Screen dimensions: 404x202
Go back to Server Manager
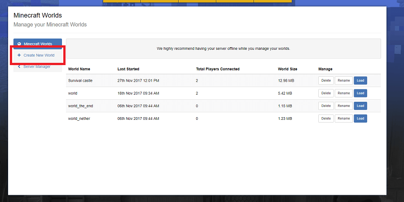(x=38, y=66)
